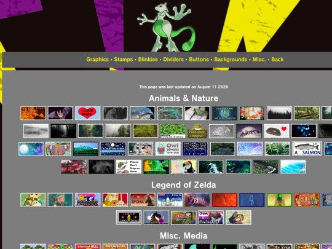Select the "I Survived HELL" red stamp

[x=88, y=247]
